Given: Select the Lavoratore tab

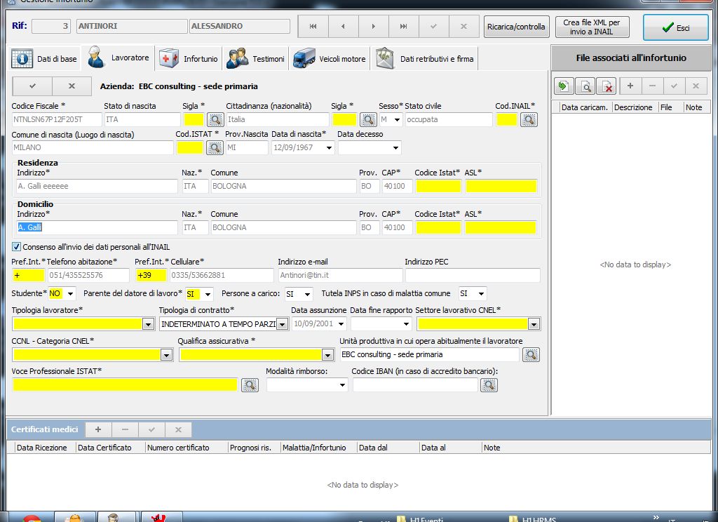Looking at the screenshot, I should tap(118, 58).
